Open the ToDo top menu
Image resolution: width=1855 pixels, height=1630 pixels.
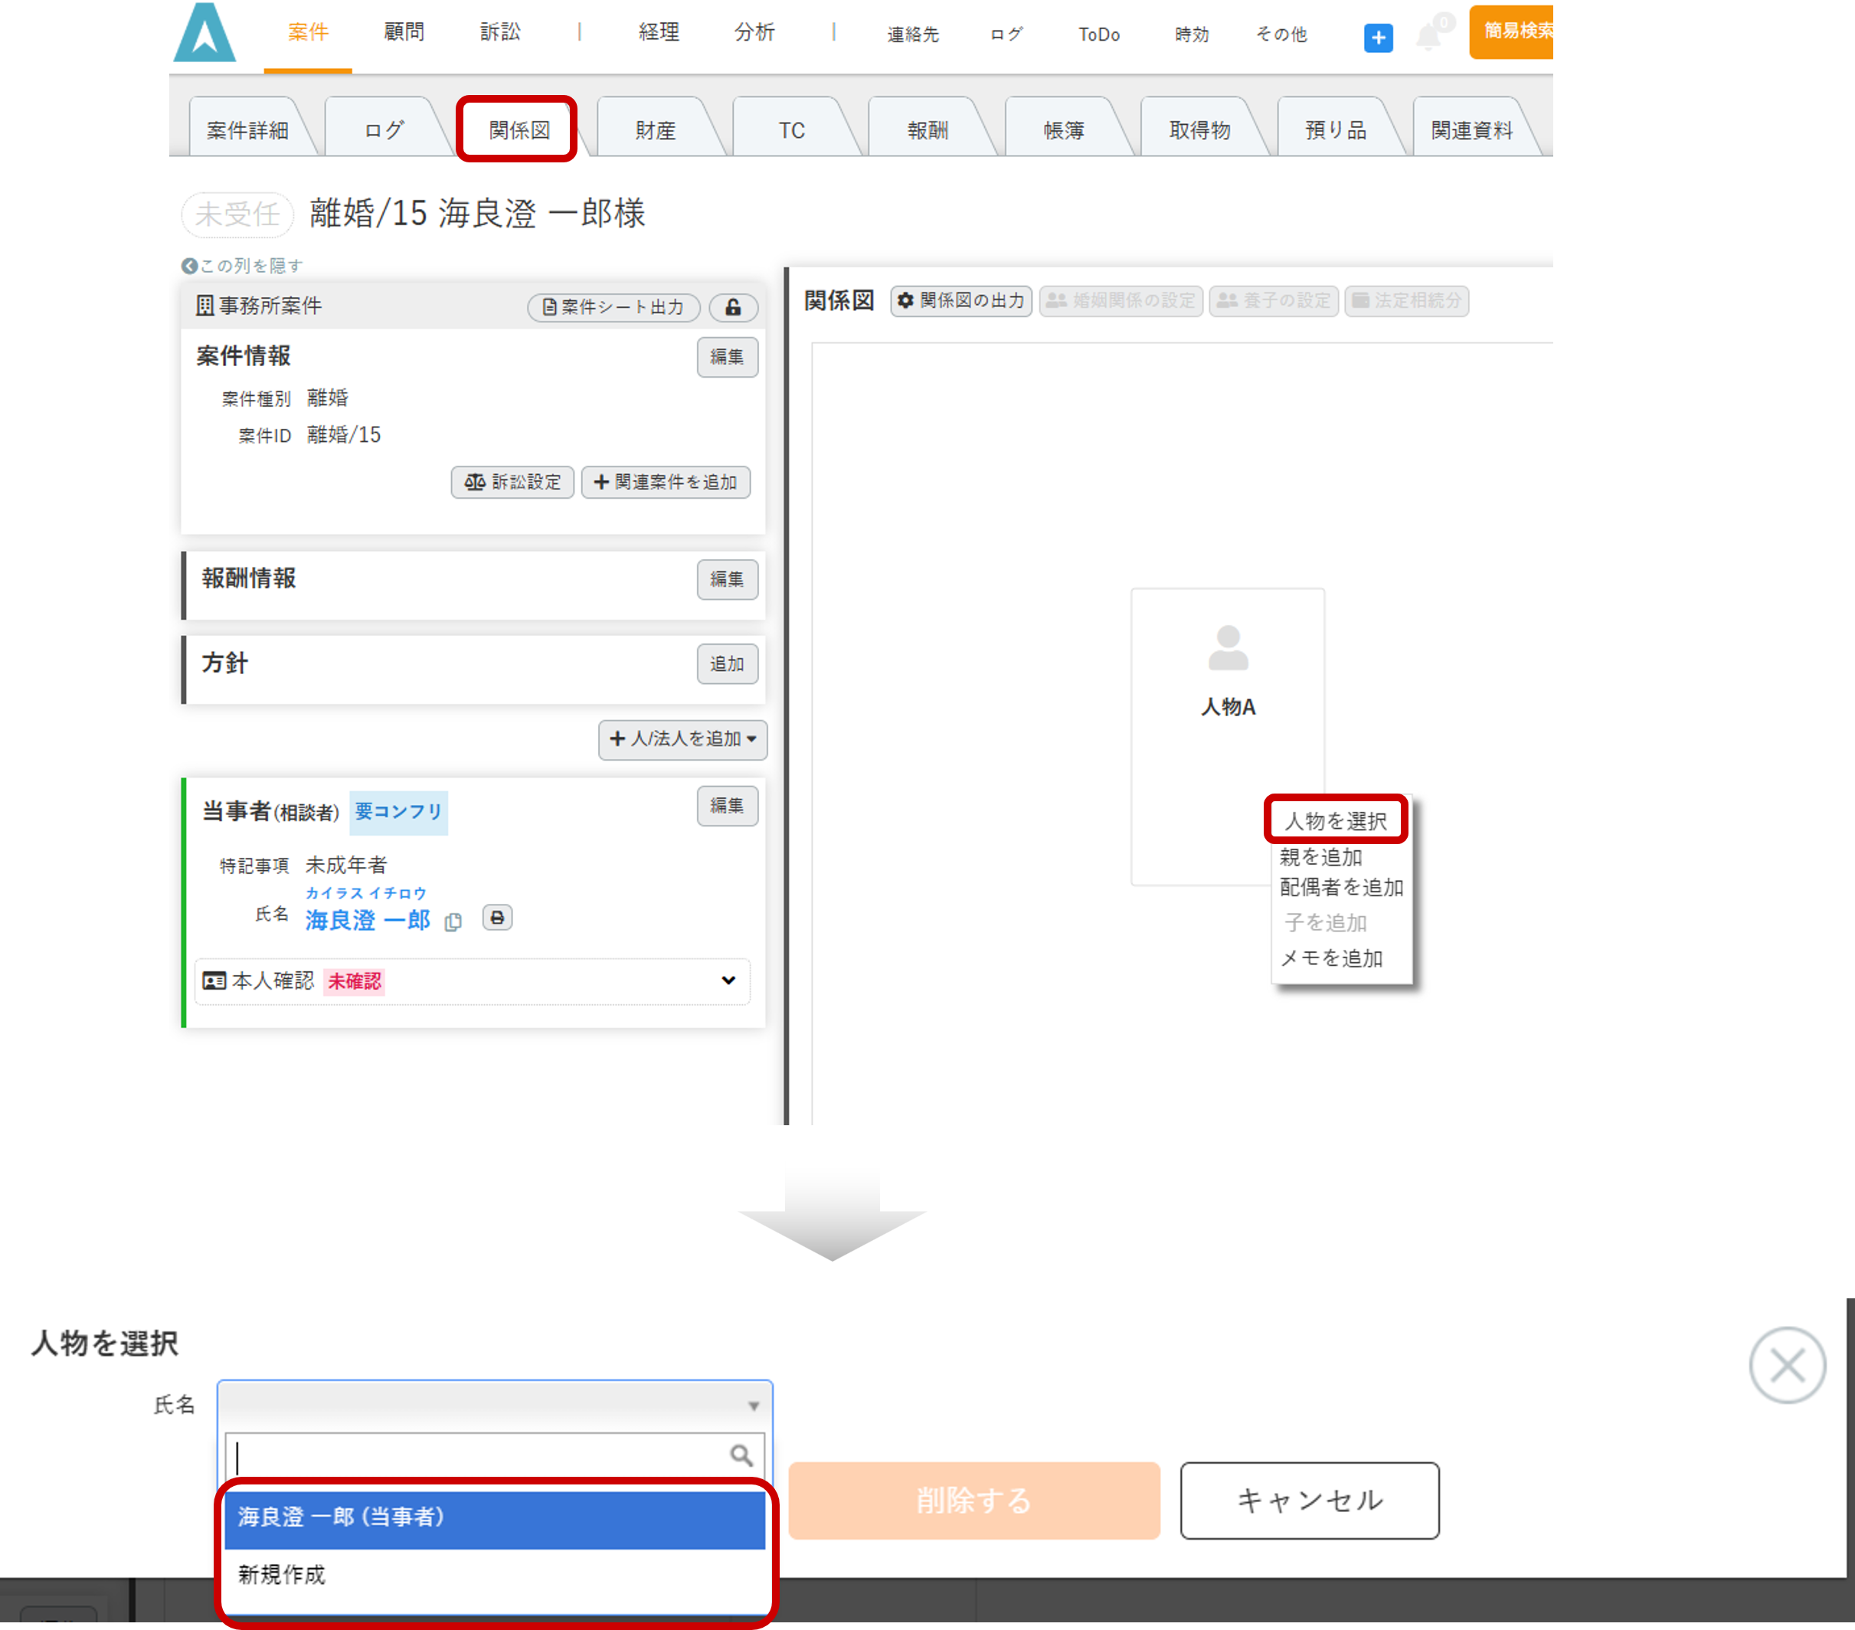pos(1099,34)
